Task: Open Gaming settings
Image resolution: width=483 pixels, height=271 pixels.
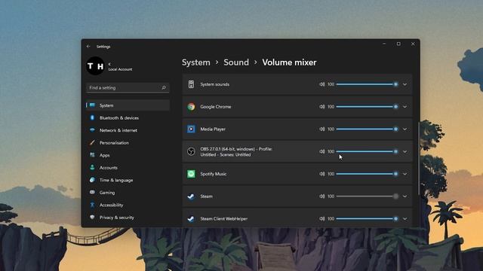Action: (x=128, y=193)
